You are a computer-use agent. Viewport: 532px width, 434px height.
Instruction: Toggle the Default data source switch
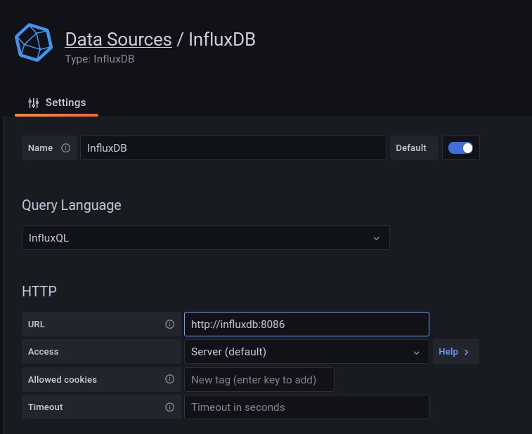460,148
